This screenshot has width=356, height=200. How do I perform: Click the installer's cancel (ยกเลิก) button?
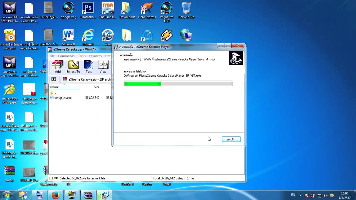(231, 139)
